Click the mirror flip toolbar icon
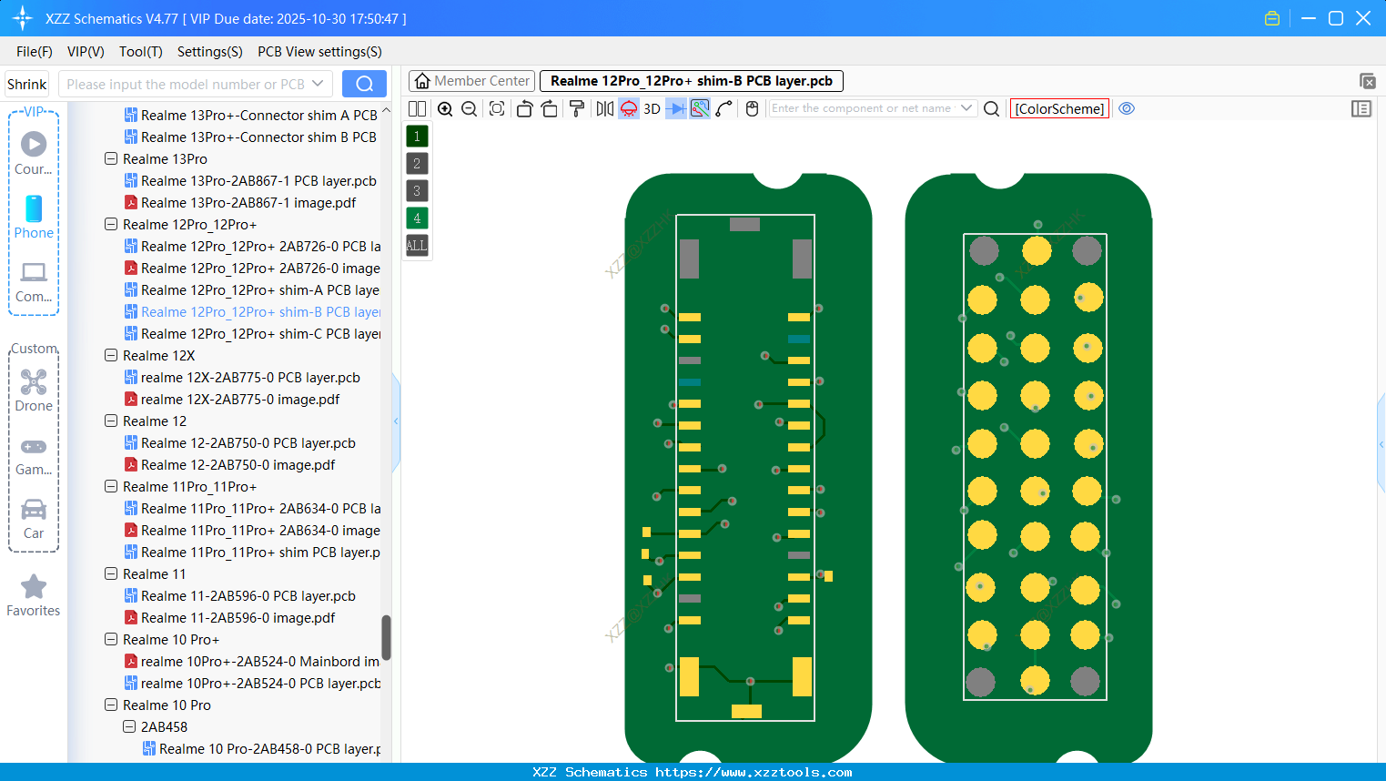 click(603, 108)
